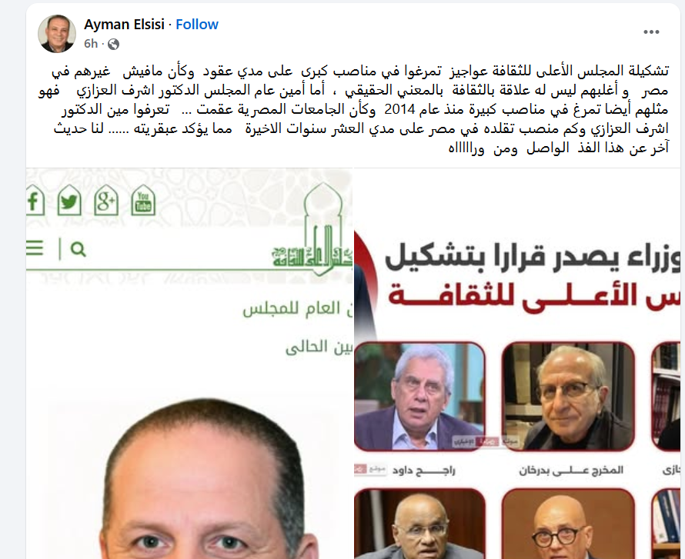The width and height of the screenshot is (685, 559).
Task: Click the Ayman Elsisi name link
Action: tap(124, 25)
